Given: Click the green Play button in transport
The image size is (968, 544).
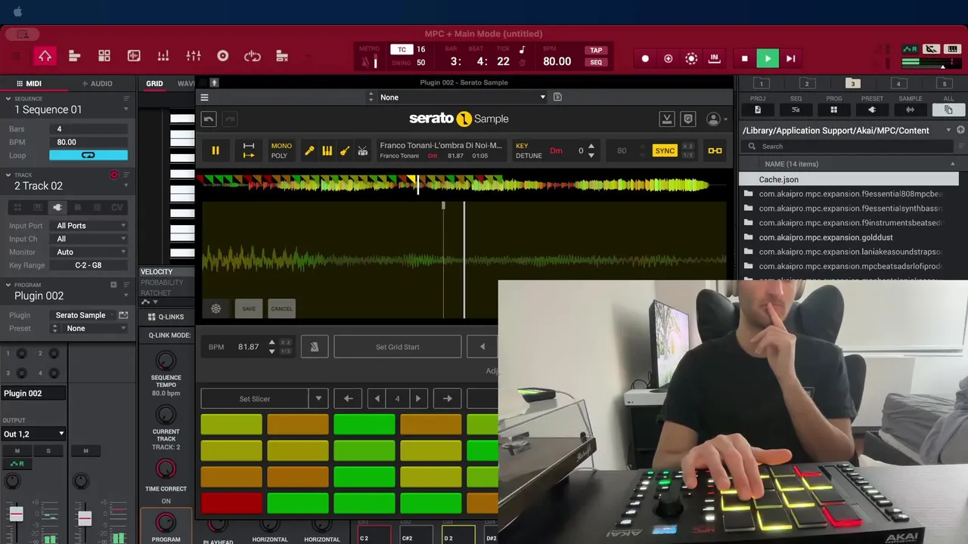Looking at the screenshot, I should click(767, 58).
